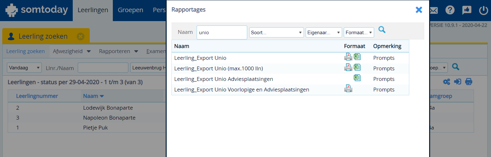This screenshot has height=157, width=491.
Task: Open the Examen submenu item
Action: point(156,51)
